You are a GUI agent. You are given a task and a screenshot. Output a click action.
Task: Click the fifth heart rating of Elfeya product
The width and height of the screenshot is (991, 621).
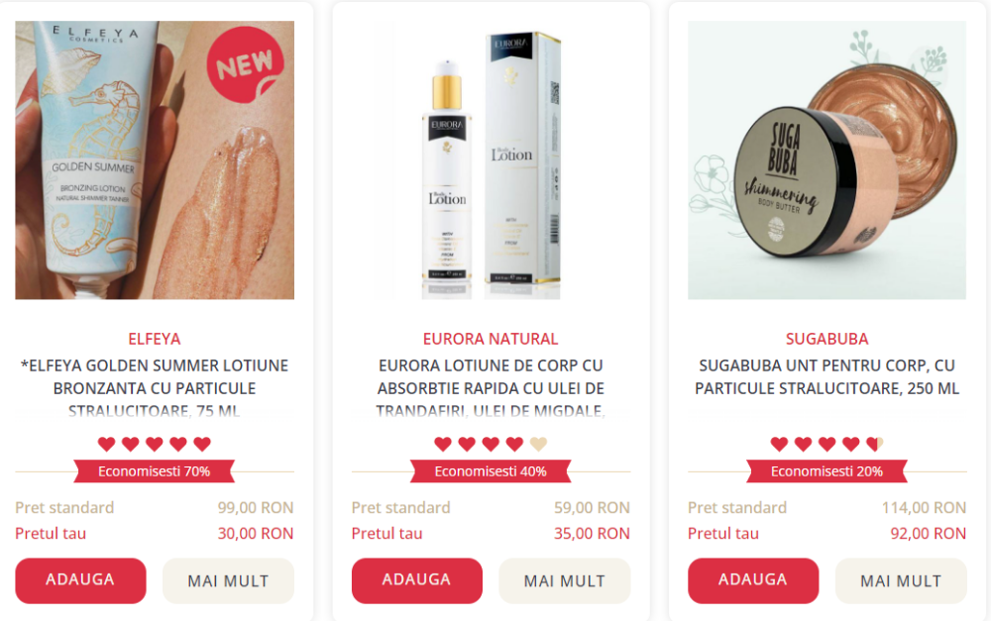(x=202, y=444)
